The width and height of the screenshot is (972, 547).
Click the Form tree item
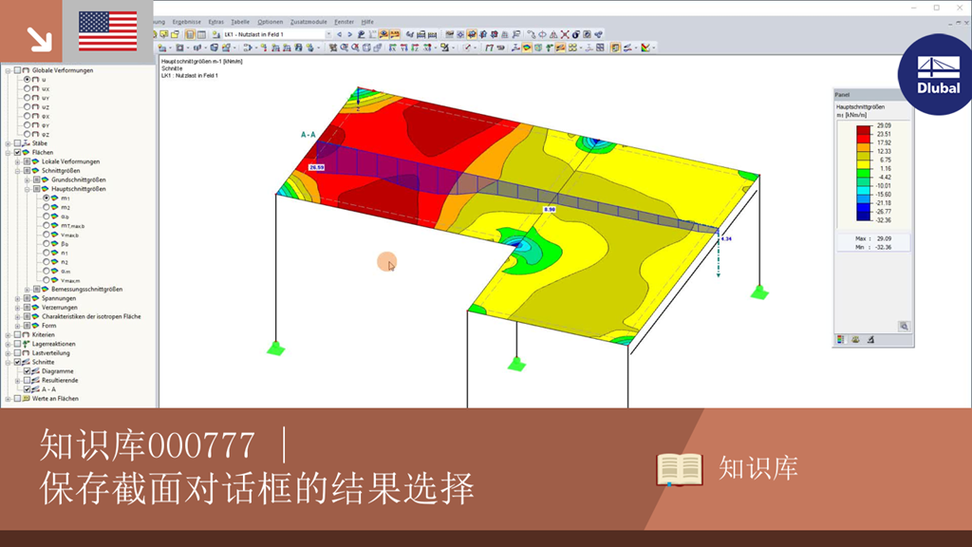pos(49,326)
